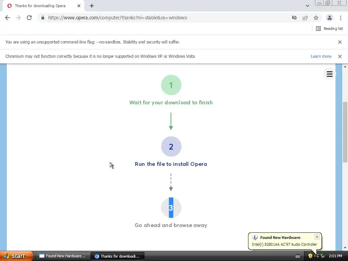Go back to the previous page
348x261 pixels.
(x=7, y=18)
